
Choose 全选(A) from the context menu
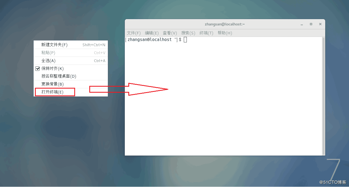coord(71,61)
